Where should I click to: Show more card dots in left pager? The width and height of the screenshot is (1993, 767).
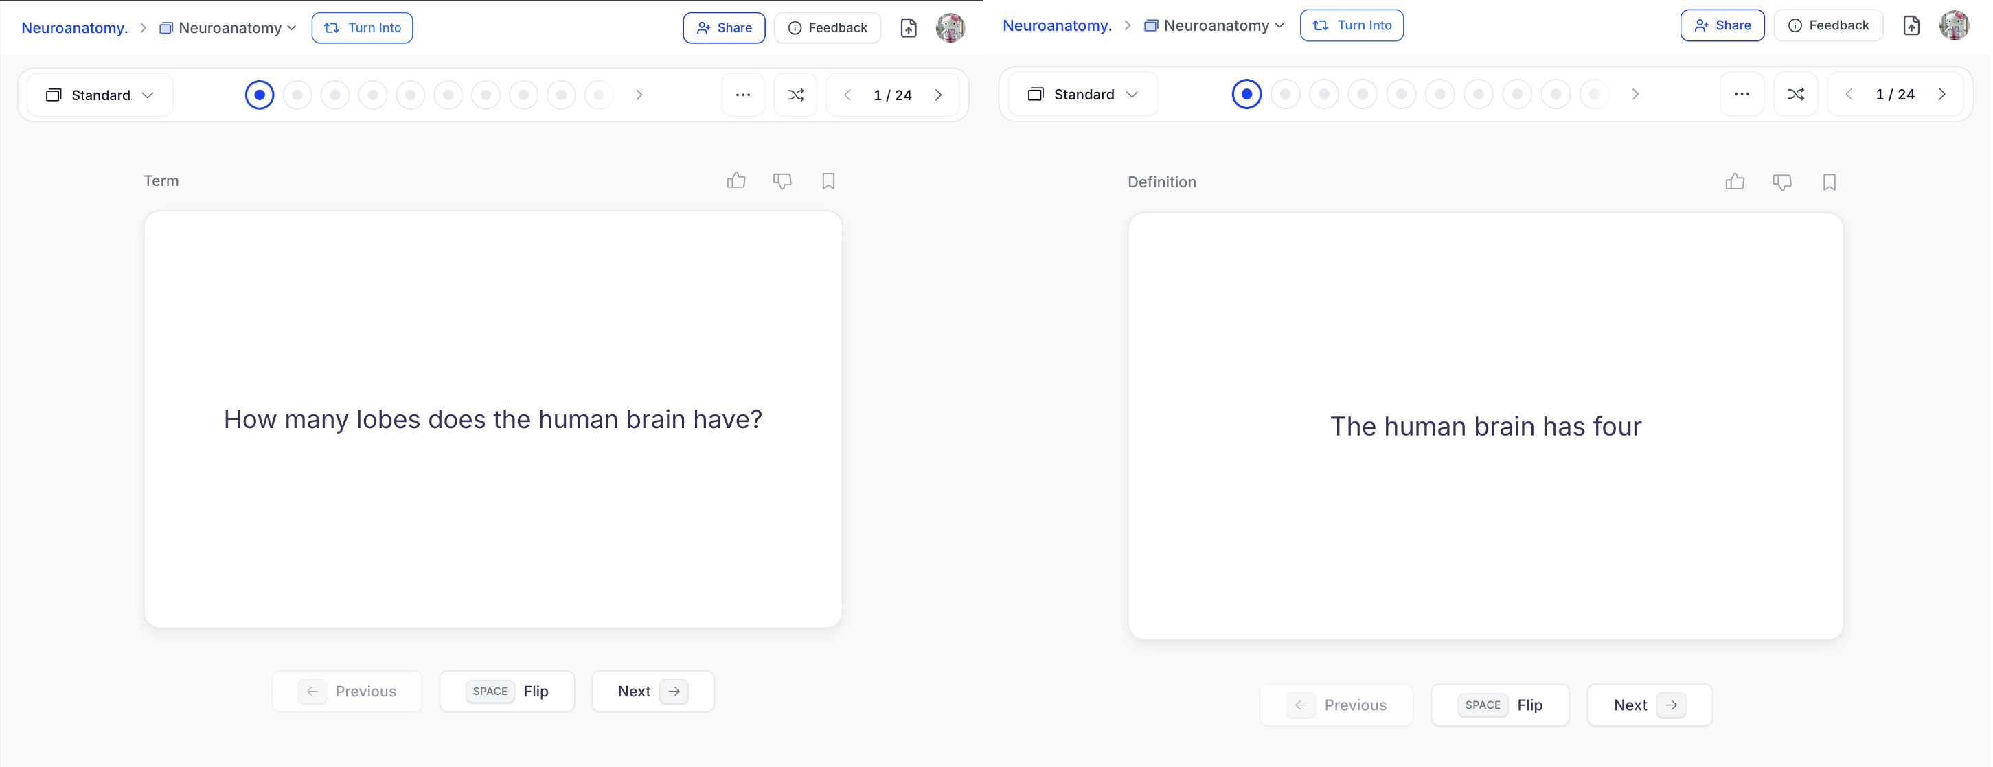click(639, 95)
